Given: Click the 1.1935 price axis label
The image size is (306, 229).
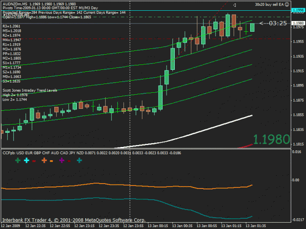Looking at the screenshot, I should [x=298, y=57].
